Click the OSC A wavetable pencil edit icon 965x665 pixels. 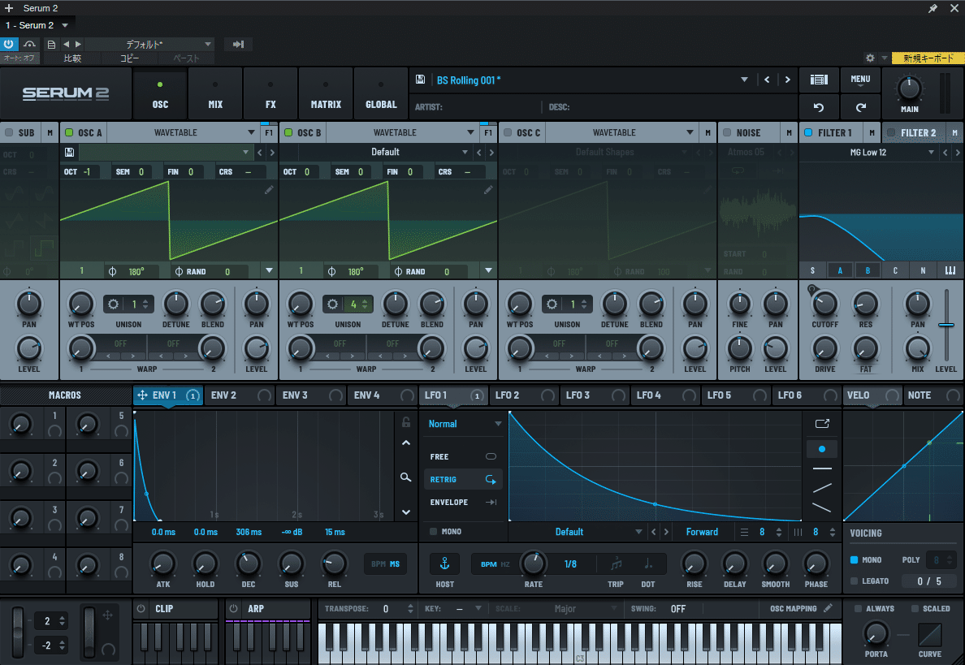[269, 190]
